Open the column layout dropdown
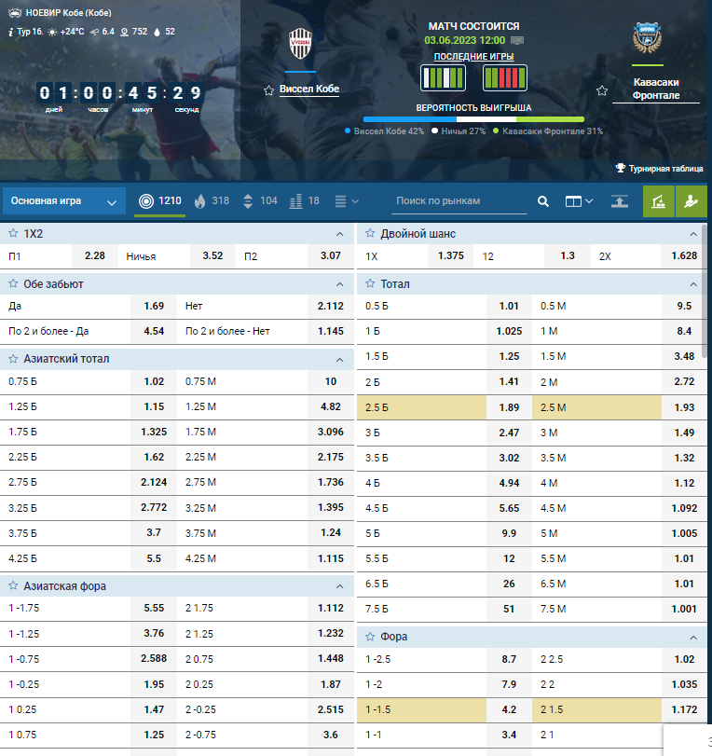712x756 pixels. (579, 201)
